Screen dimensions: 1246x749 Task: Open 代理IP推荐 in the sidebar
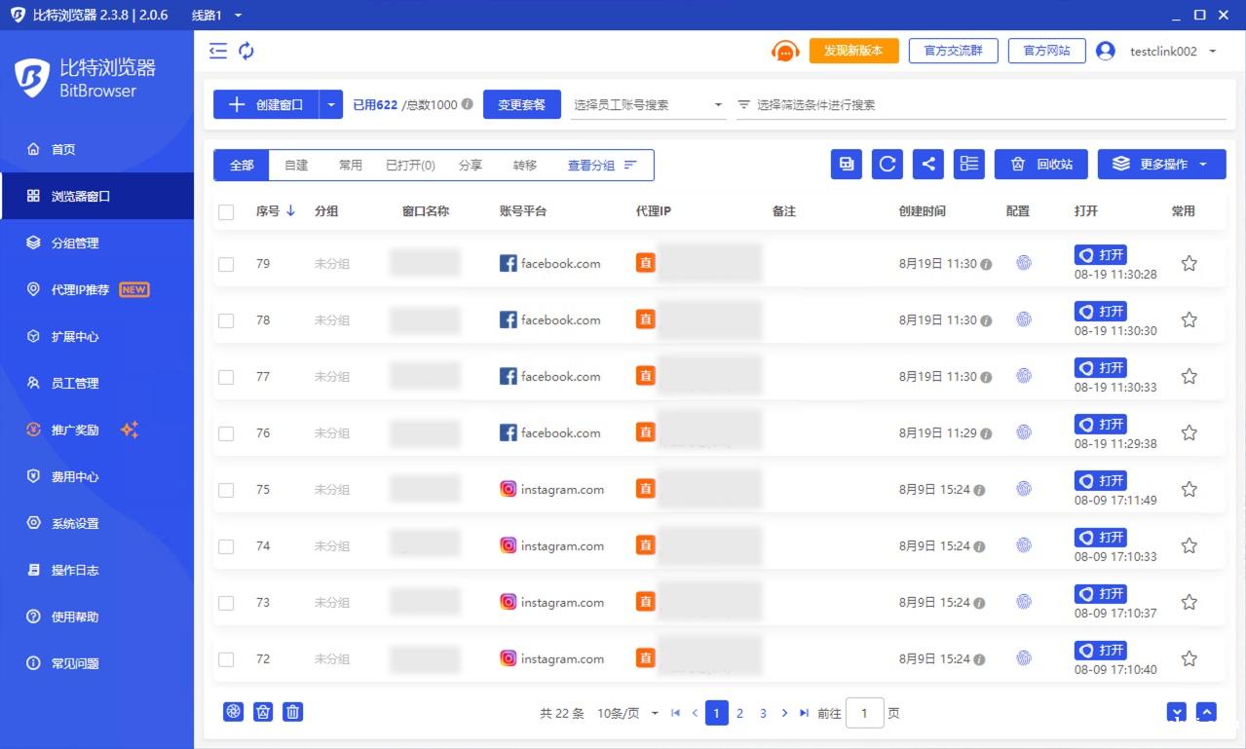click(97, 289)
